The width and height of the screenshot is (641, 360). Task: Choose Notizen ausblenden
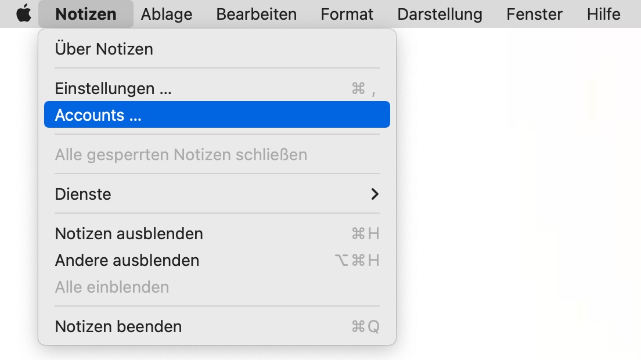click(x=129, y=233)
